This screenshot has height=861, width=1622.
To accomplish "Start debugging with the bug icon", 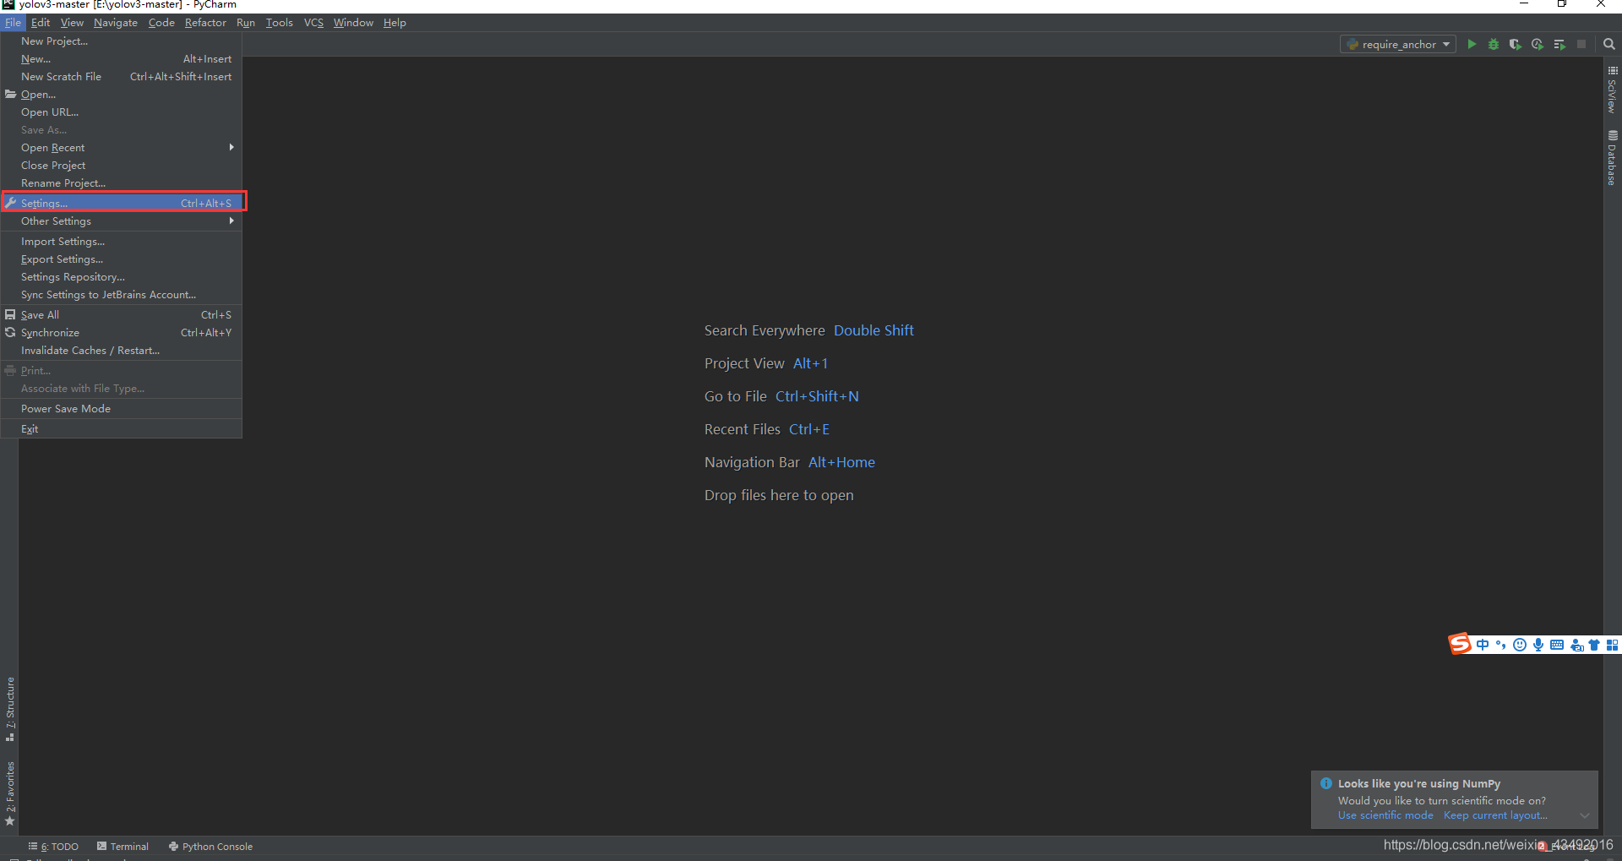I will 1494,44.
